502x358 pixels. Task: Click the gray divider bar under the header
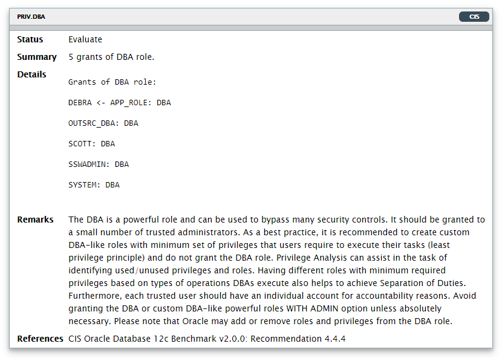251,28
